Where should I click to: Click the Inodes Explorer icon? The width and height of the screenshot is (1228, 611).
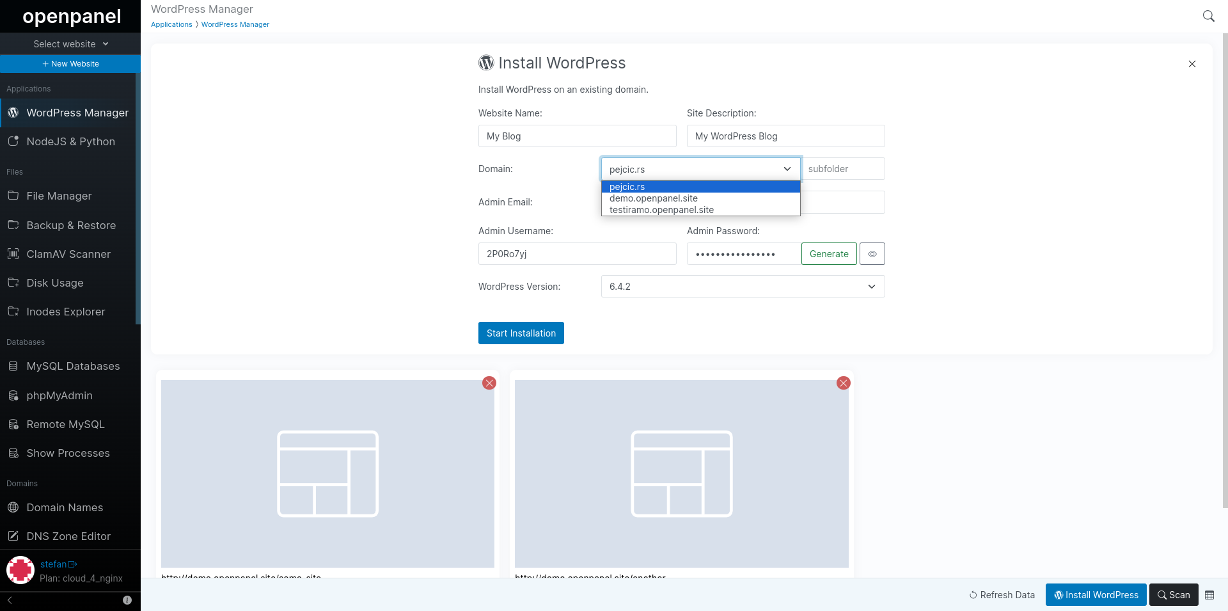[13, 312]
